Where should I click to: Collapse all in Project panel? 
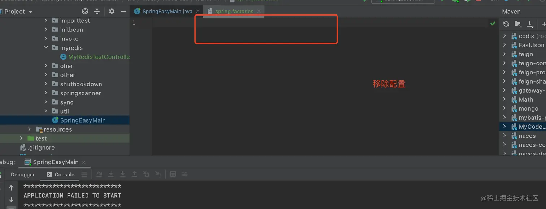97,12
